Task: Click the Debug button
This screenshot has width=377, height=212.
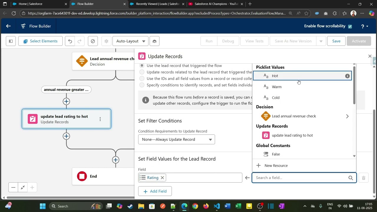Action: [x=228, y=41]
